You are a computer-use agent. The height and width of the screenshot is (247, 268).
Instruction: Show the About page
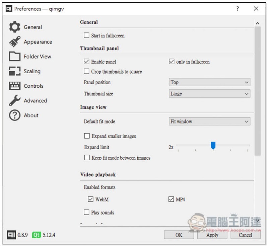pyautogui.click(x=31, y=115)
